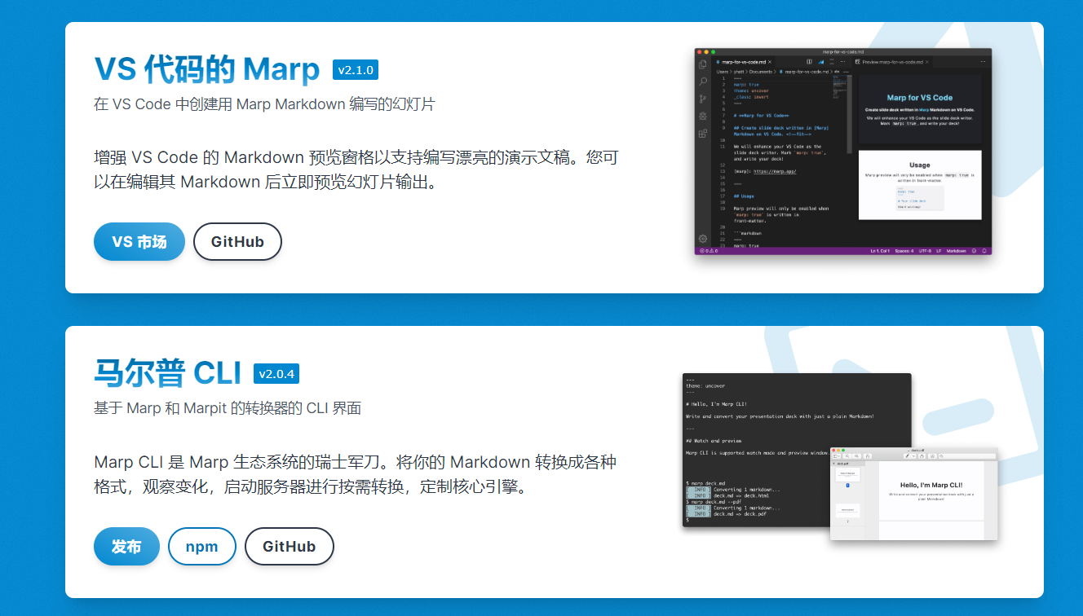Click paragraph starting 增强 VS Code 的 Markdown
1083x616 pixels.
pyautogui.click(x=356, y=169)
